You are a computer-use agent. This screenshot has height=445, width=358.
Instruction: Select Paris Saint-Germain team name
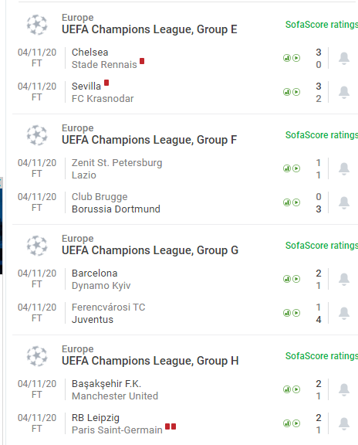point(117,430)
